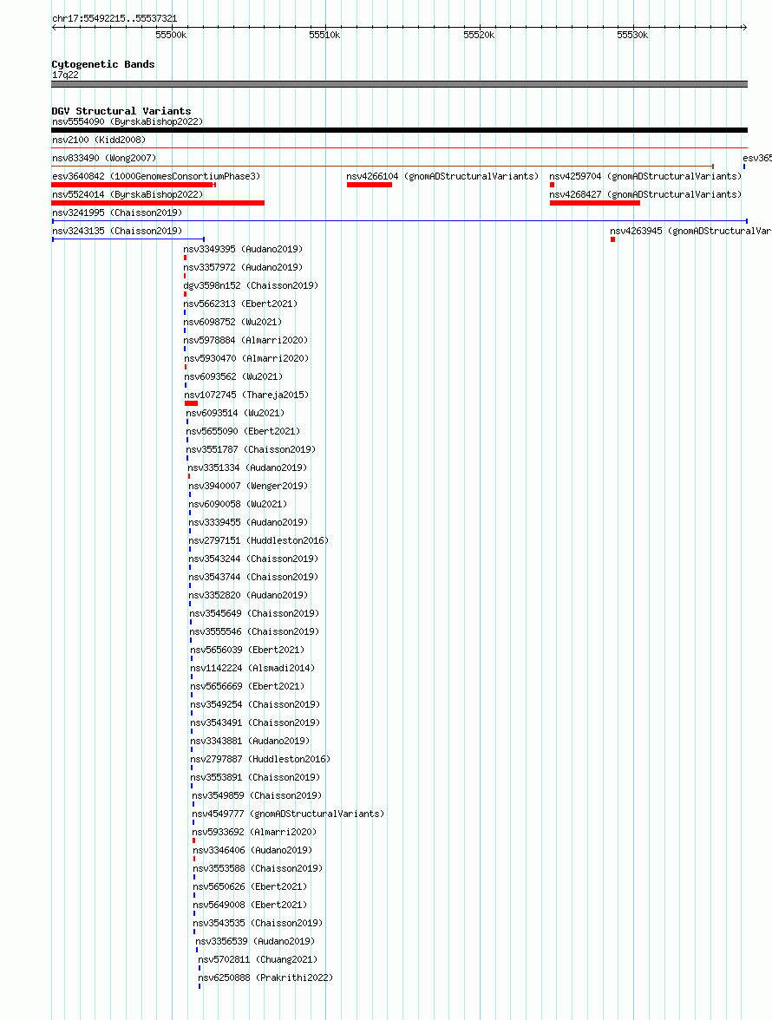Click nsv4263945 variant label
The height and width of the screenshot is (1020, 772).
pyautogui.click(x=690, y=231)
